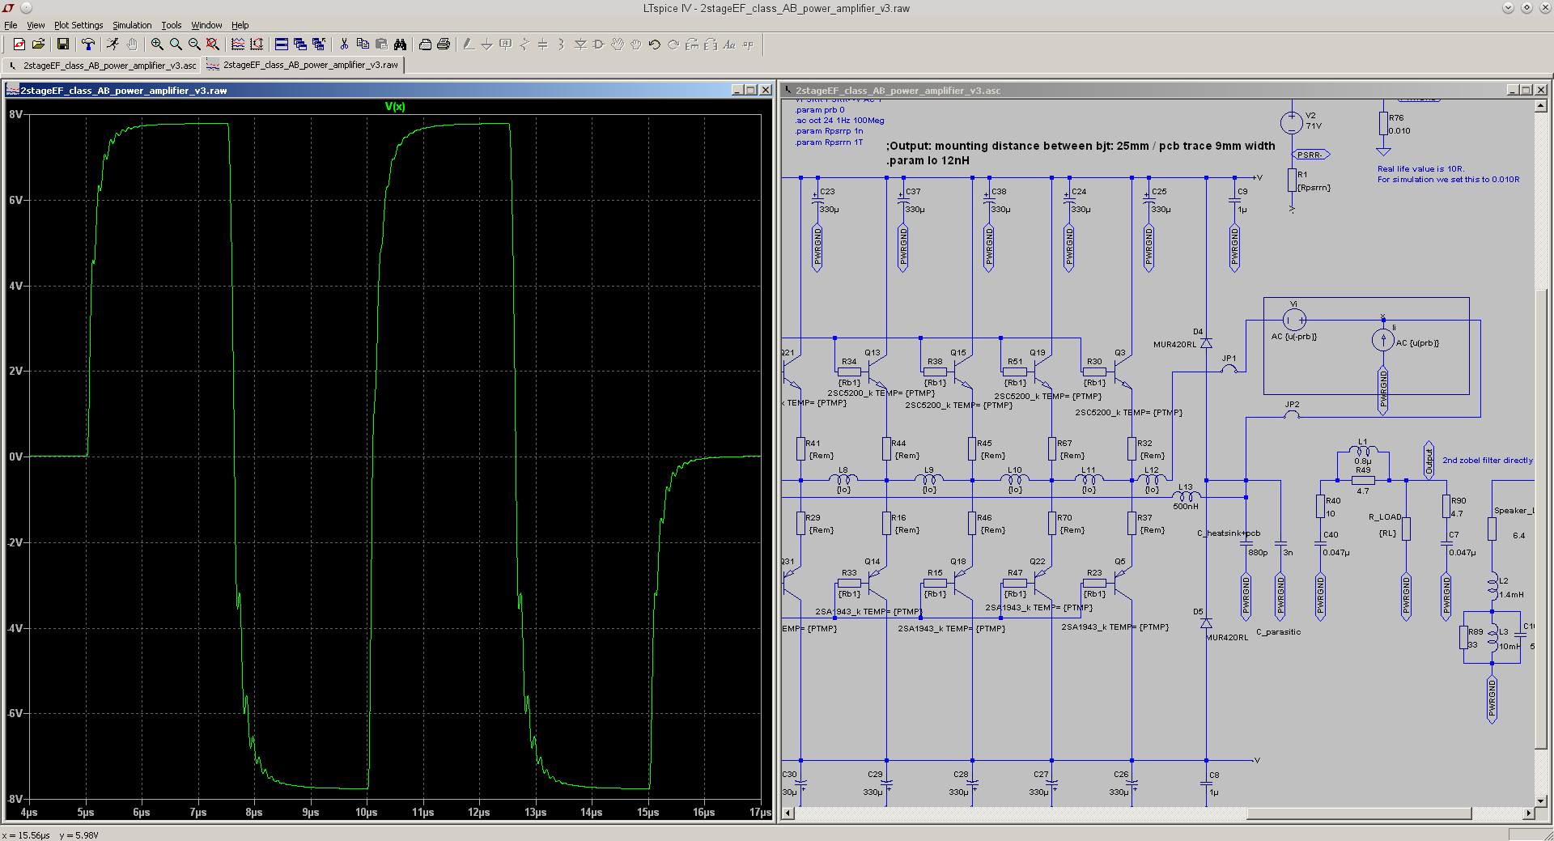This screenshot has width=1554, height=841.
Task: Open the Simulation menu
Action: (132, 25)
